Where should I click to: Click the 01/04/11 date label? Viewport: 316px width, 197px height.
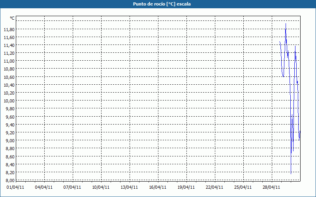click(15, 188)
